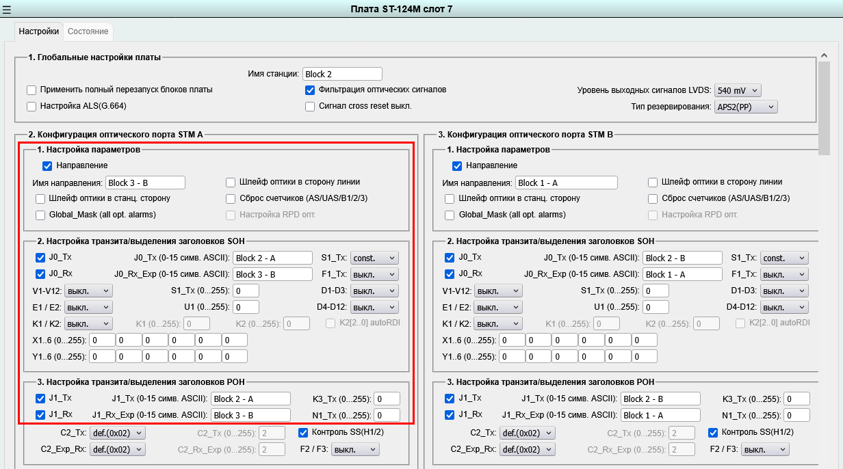
Task: Click the Имя станции input field
Action: pyautogui.click(x=342, y=74)
